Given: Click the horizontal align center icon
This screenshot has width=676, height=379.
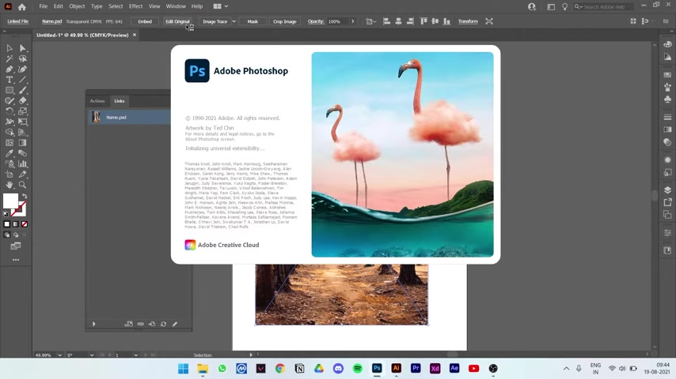Looking at the screenshot, I should [398, 21].
